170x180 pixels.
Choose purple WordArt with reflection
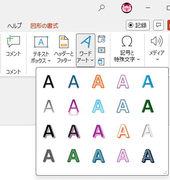click(x=73, y=107)
